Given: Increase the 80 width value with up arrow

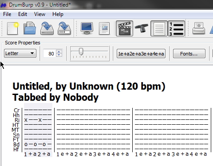Looking at the screenshot, I should (59, 52).
